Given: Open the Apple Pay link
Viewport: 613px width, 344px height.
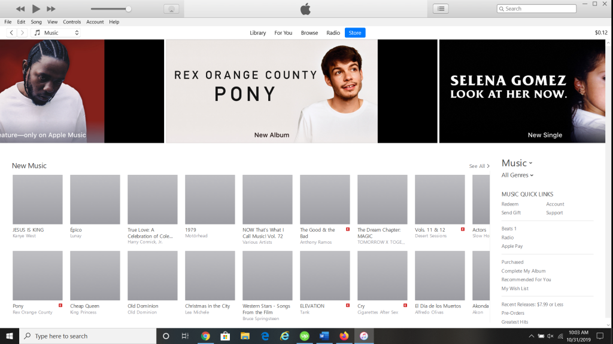Looking at the screenshot, I should [x=512, y=246].
